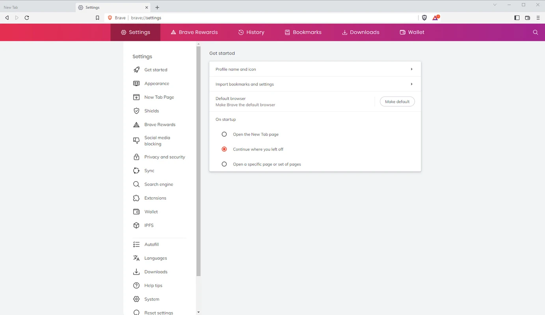The height and width of the screenshot is (315, 545).
Task: Reload the page
Action: point(27,18)
